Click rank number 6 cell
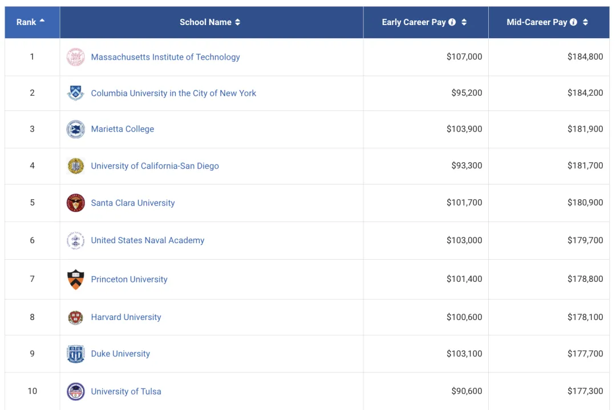Viewport: 616px width, 410px height. (x=32, y=240)
